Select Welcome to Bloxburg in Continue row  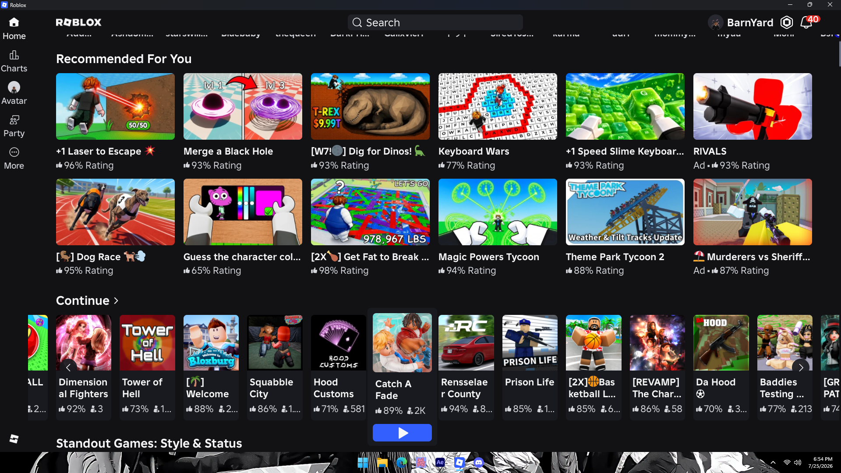pyautogui.click(x=211, y=367)
